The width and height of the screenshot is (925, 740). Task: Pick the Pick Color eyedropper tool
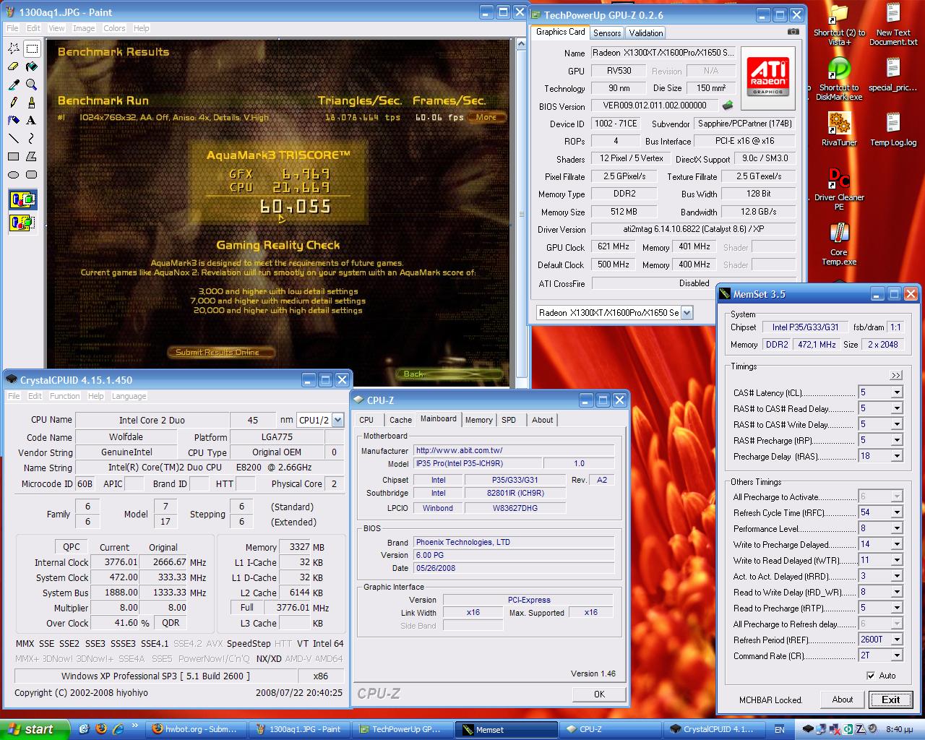tap(14, 85)
